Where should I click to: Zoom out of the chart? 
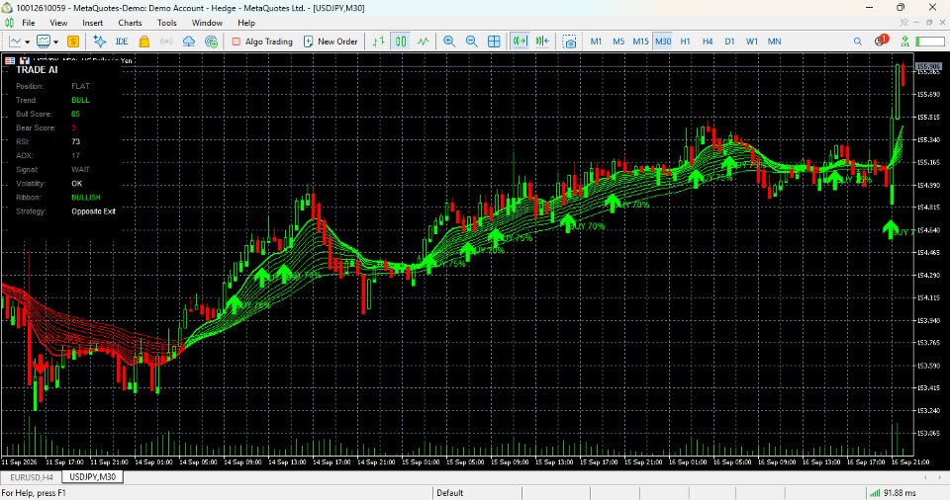coord(471,42)
